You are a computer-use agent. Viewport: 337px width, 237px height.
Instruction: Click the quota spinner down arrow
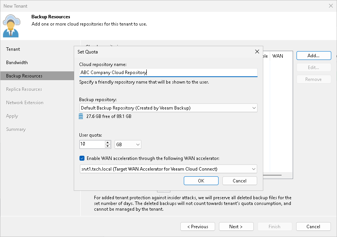point(108,146)
